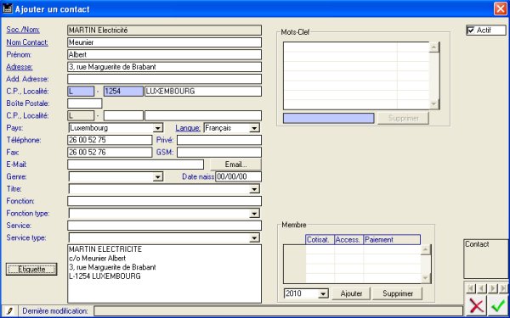Click the empty Add. Adresse field

coord(165,79)
